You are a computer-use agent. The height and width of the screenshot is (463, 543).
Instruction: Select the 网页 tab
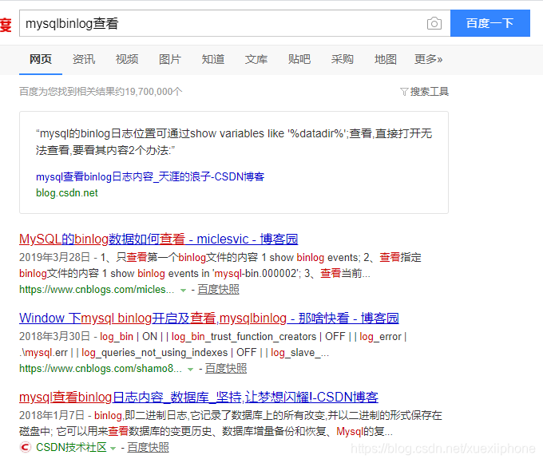pyautogui.click(x=41, y=59)
